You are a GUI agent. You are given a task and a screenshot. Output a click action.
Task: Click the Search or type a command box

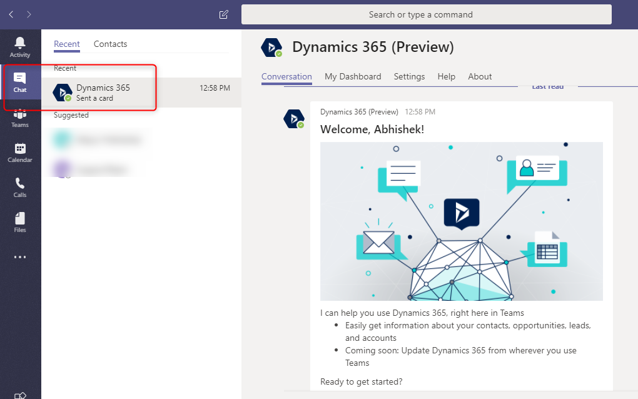[x=427, y=14]
